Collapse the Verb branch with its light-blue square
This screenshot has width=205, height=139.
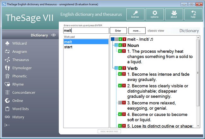pos(116,68)
